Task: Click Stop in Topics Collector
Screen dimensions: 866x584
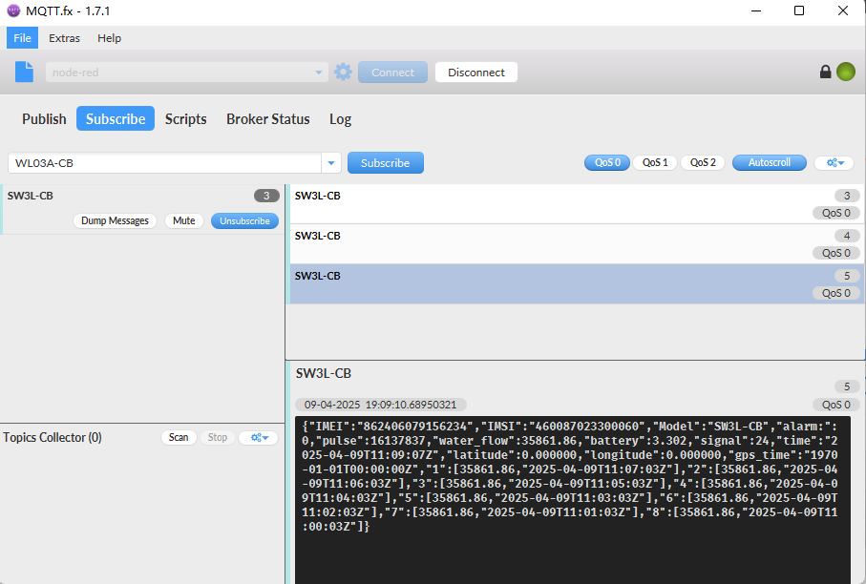Action: 218,437
